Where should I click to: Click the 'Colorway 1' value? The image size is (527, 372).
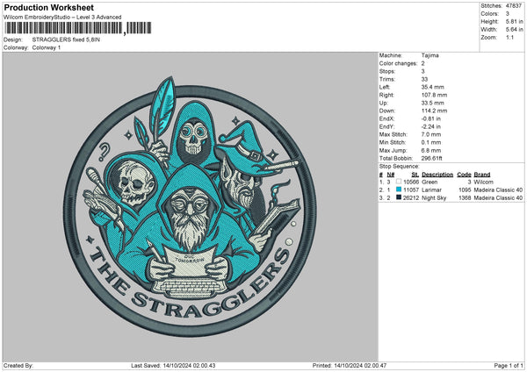coord(47,47)
